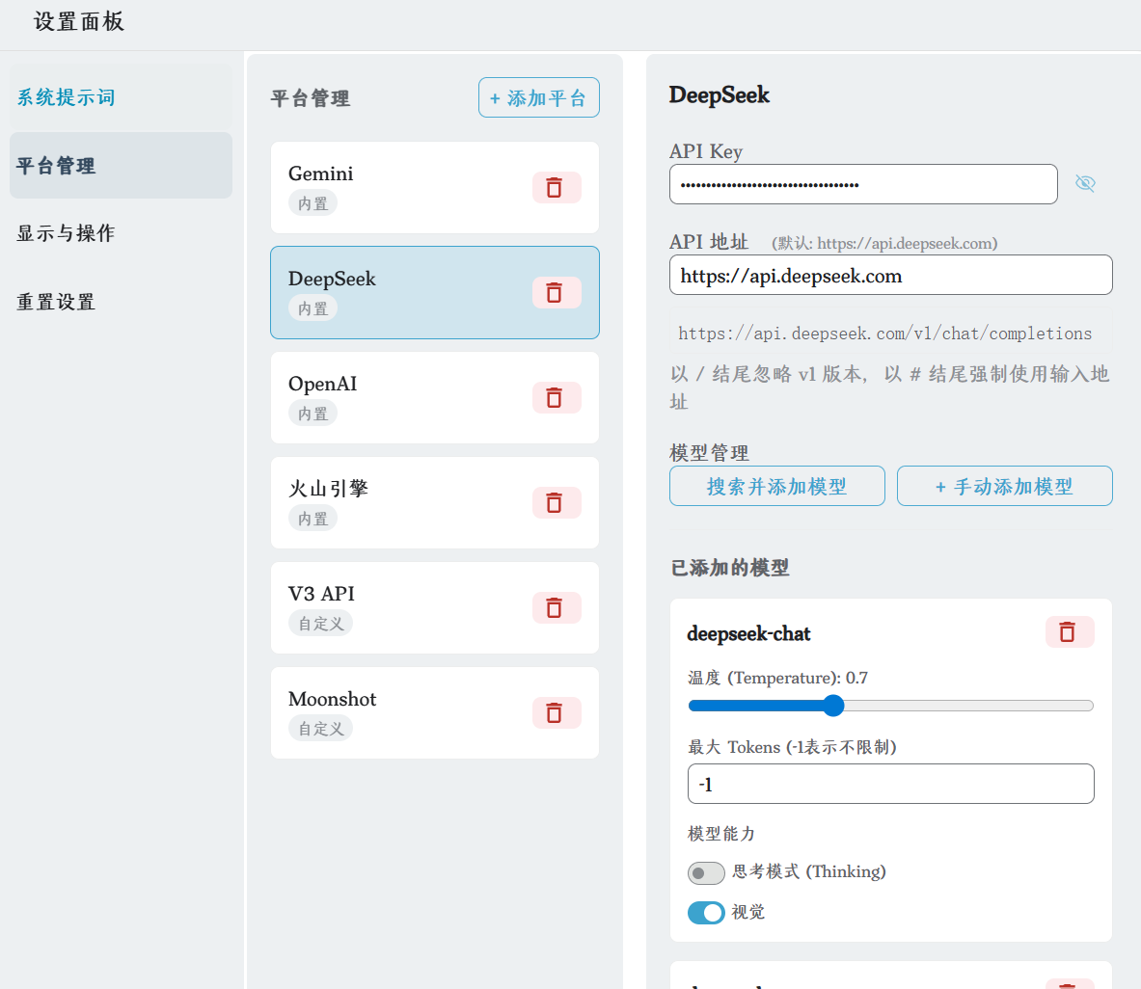Focus the 最大 Tokens input field
The height and width of the screenshot is (989, 1141).
(x=890, y=784)
